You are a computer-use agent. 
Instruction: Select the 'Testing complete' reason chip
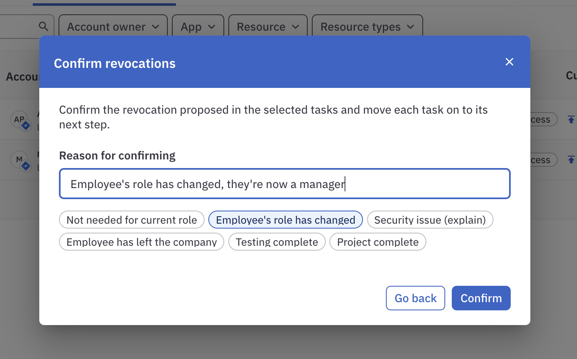277,242
